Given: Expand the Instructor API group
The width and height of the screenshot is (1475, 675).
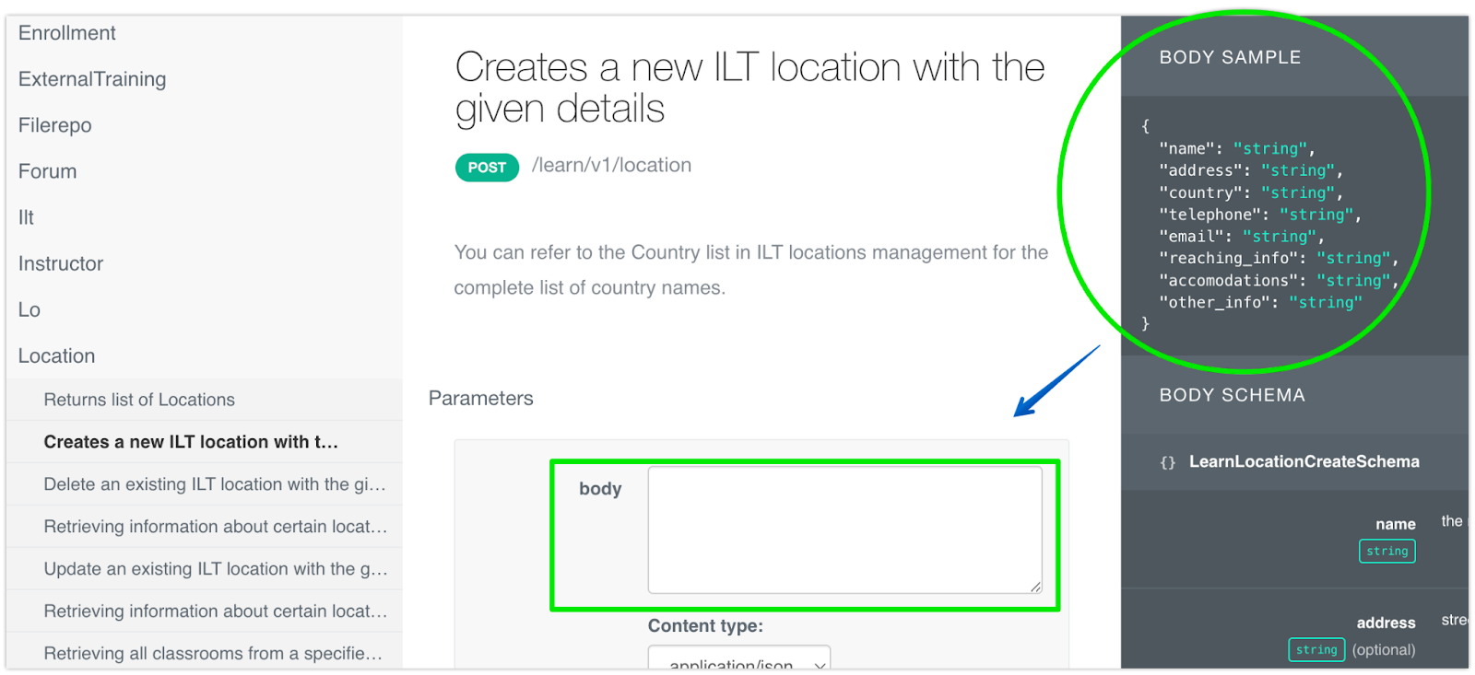Looking at the screenshot, I should point(61,263).
